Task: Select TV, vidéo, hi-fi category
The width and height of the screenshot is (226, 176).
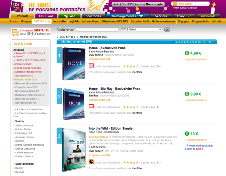Action: click(140, 21)
